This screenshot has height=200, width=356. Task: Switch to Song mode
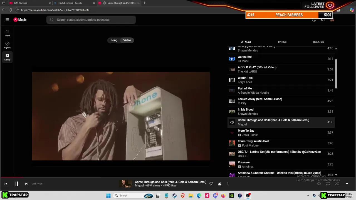[x=114, y=40]
